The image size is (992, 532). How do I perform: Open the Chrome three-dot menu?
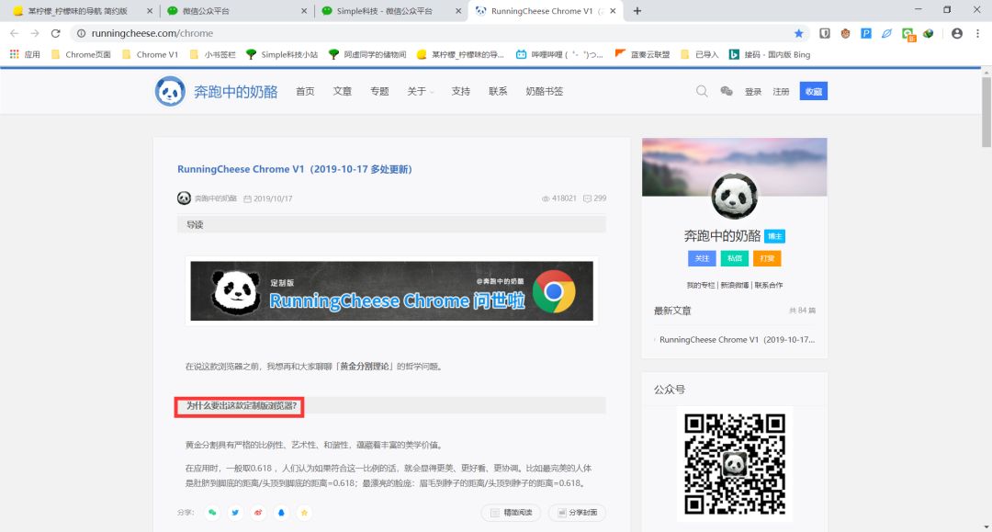[977, 33]
